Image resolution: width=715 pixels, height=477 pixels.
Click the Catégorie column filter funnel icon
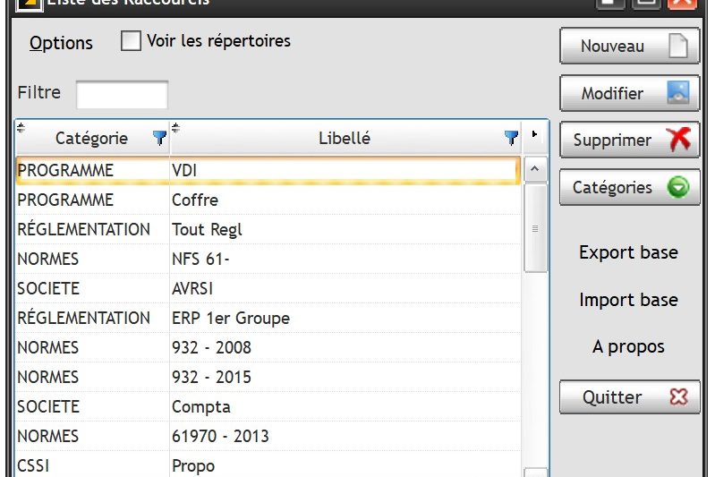tap(159, 137)
